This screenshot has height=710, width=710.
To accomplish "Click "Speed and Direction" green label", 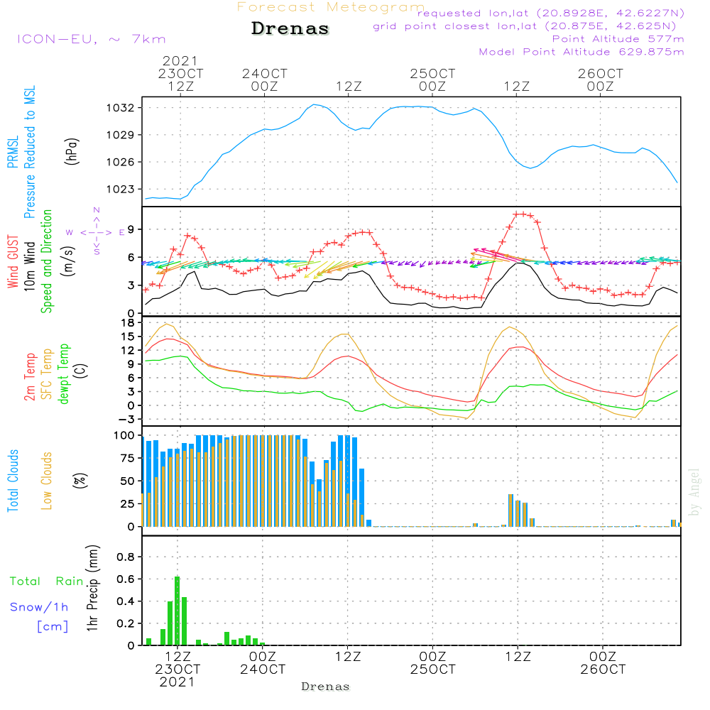I will tap(47, 261).
